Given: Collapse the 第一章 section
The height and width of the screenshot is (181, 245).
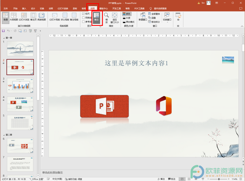Looking at the screenshot, I should [4, 38].
